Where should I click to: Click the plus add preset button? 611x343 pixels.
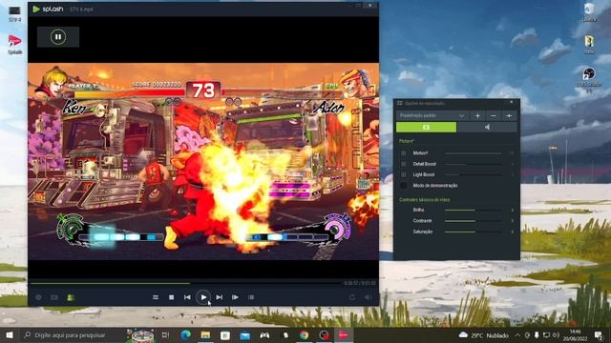tap(477, 115)
